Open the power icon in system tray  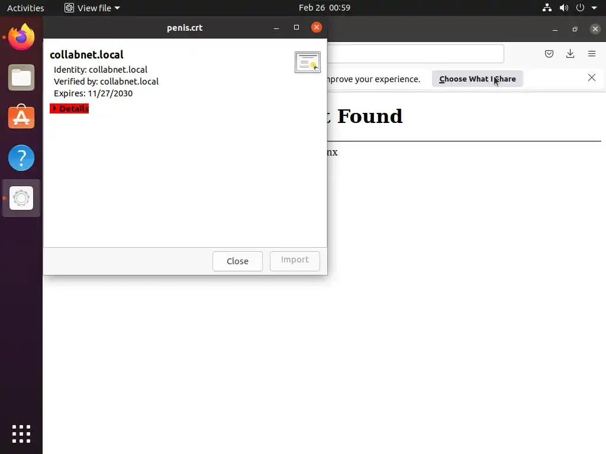click(580, 8)
